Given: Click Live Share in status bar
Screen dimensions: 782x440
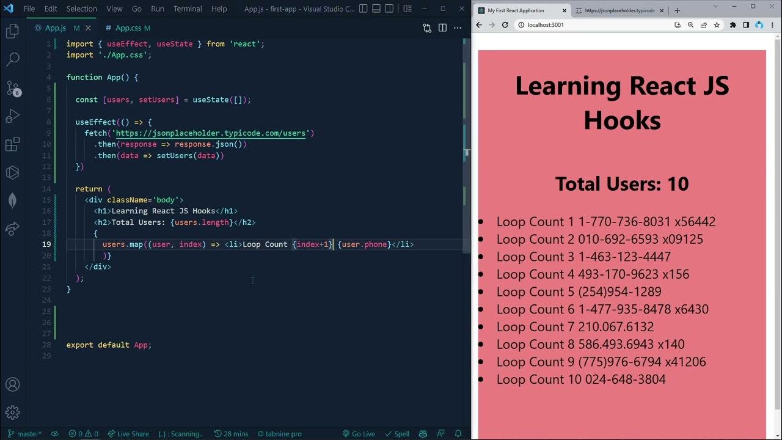Looking at the screenshot, I should pos(128,434).
